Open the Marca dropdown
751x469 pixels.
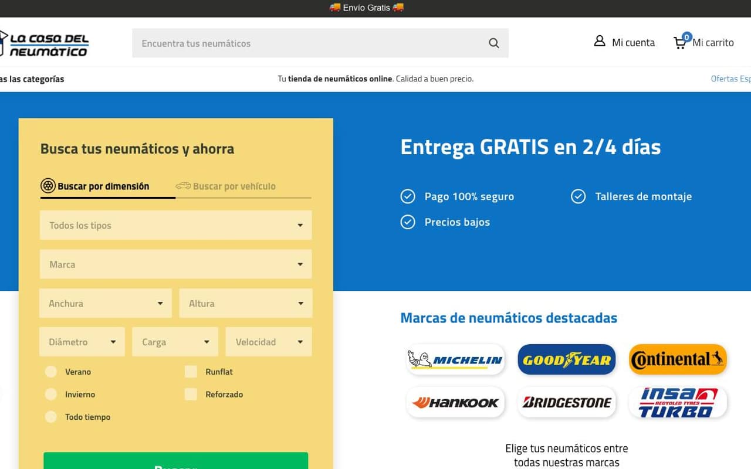[176, 264]
